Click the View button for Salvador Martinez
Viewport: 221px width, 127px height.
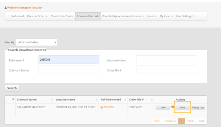[163, 108]
